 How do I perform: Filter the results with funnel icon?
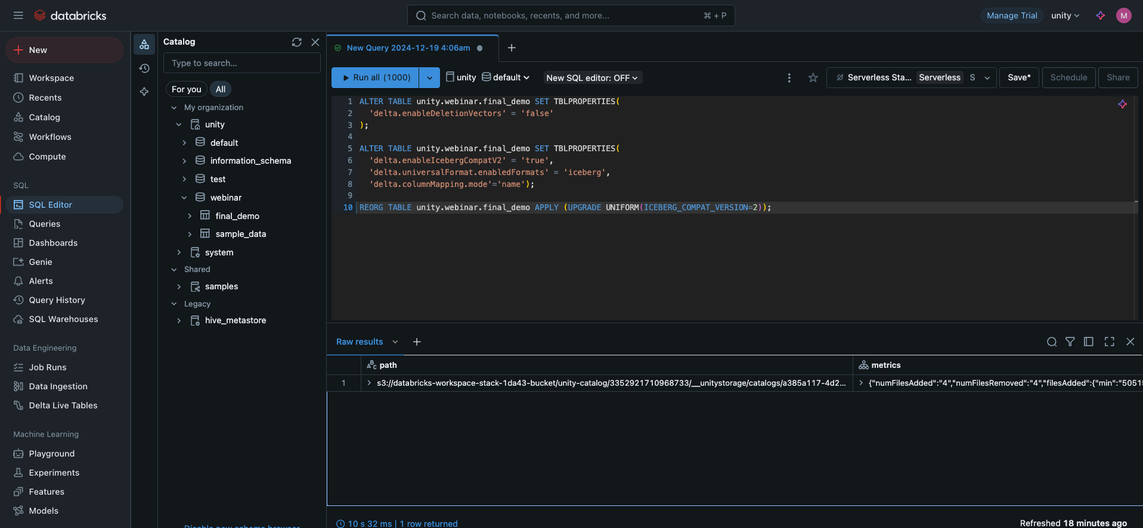[1070, 342]
